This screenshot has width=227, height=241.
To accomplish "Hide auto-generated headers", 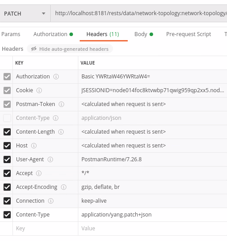I will point(70,49).
